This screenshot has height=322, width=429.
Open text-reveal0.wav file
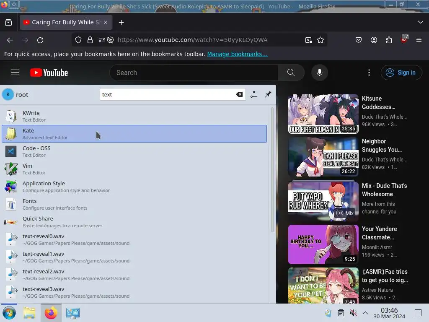(x=134, y=239)
